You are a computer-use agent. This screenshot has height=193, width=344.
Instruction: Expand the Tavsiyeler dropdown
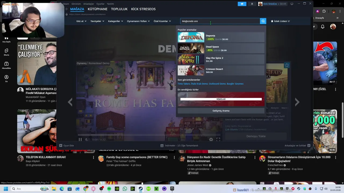pos(97,21)
